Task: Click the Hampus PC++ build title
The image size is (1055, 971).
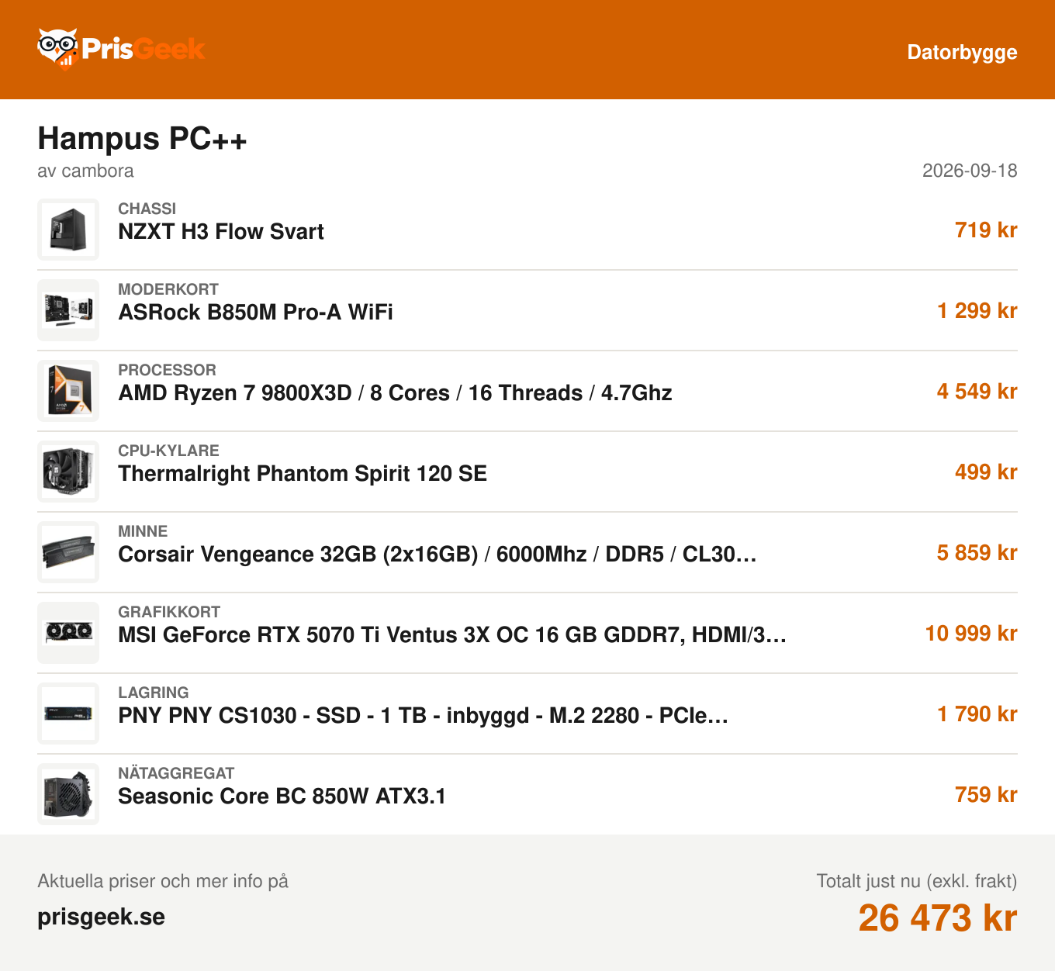Action: point(143,139)
